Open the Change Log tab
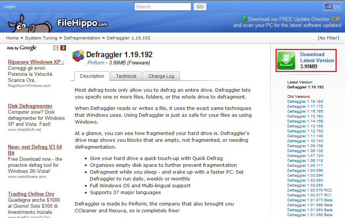 tap(161, 76)
